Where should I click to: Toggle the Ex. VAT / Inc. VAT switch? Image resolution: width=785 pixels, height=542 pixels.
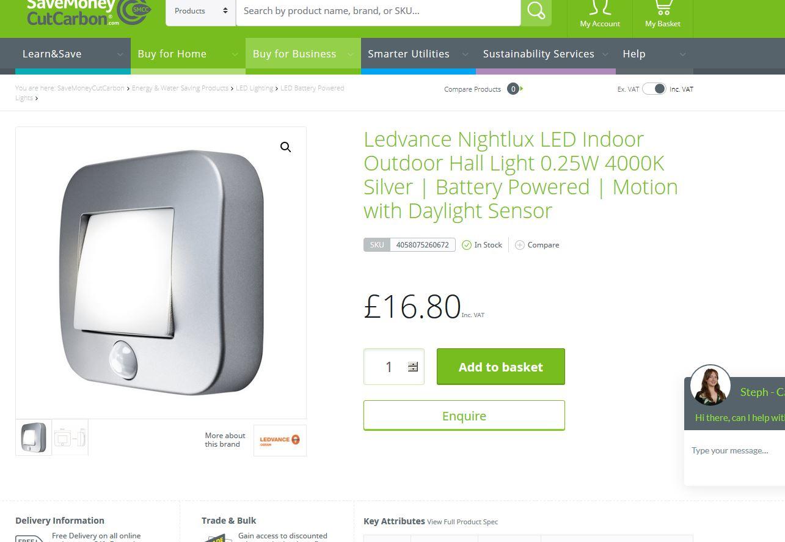pyautogui.click(x=654, y=89)
